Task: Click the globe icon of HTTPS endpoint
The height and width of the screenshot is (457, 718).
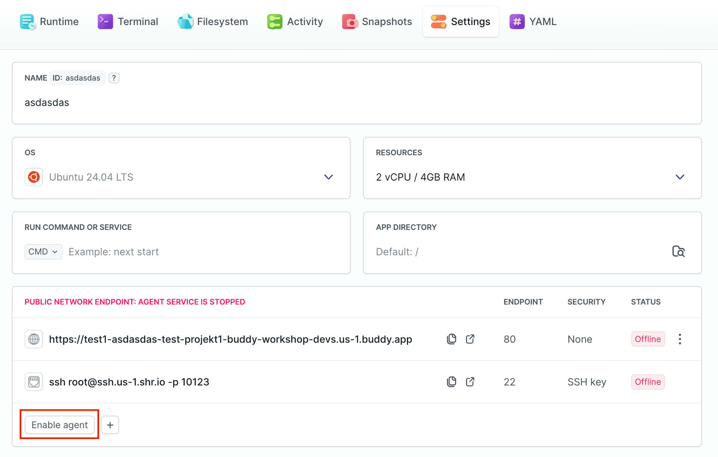Action: pyautogui.click(x=34, y=339)
